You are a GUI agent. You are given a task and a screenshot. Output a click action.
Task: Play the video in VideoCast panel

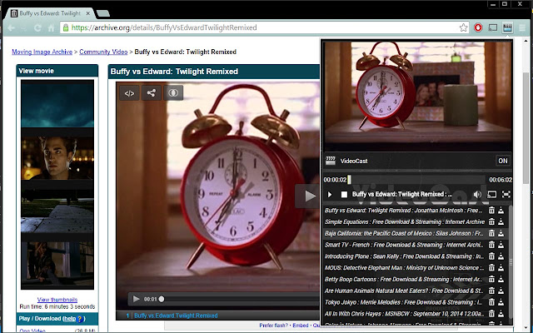pyautogui.click(x=330, y=194)
